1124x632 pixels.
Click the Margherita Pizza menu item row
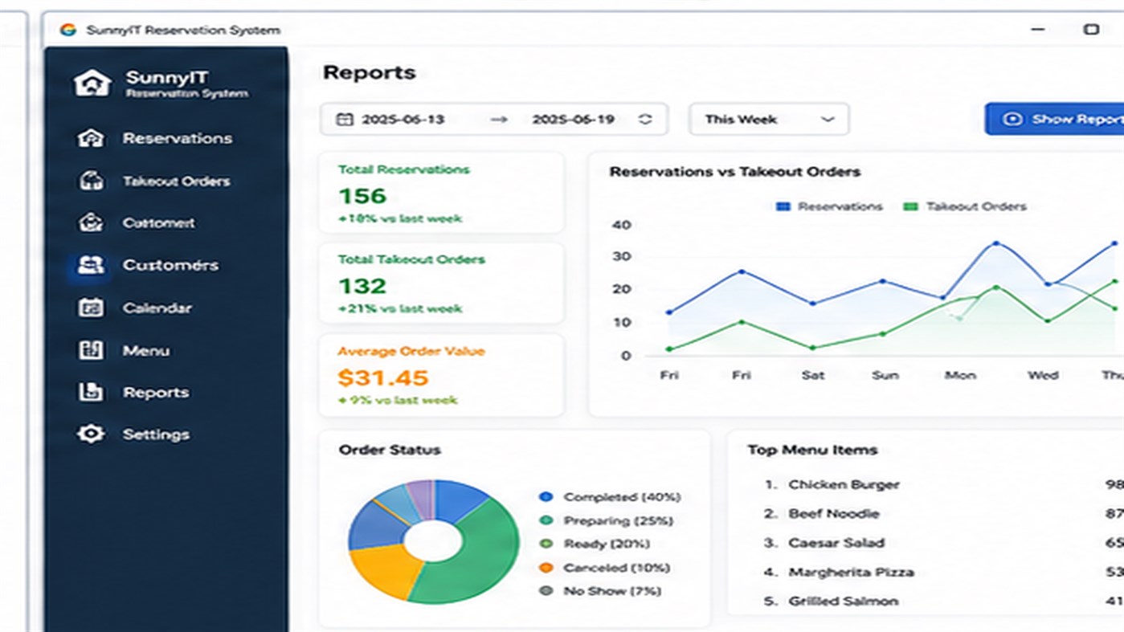(944, 572)
